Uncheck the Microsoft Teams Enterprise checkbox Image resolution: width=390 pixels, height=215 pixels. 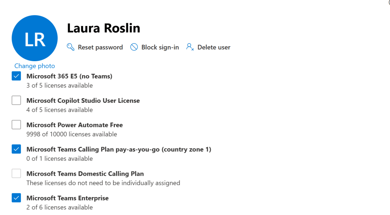click(16, 198)
